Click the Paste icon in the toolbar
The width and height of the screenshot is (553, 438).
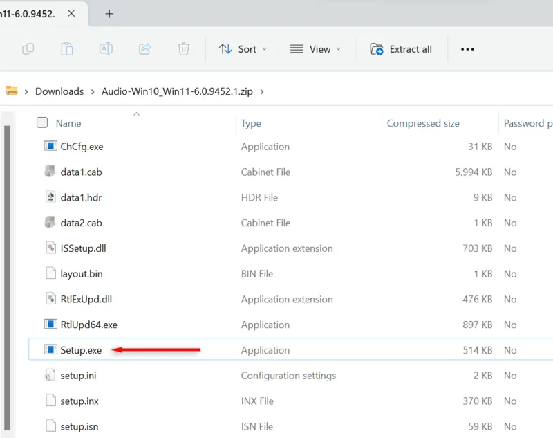(x=66, y=48)
